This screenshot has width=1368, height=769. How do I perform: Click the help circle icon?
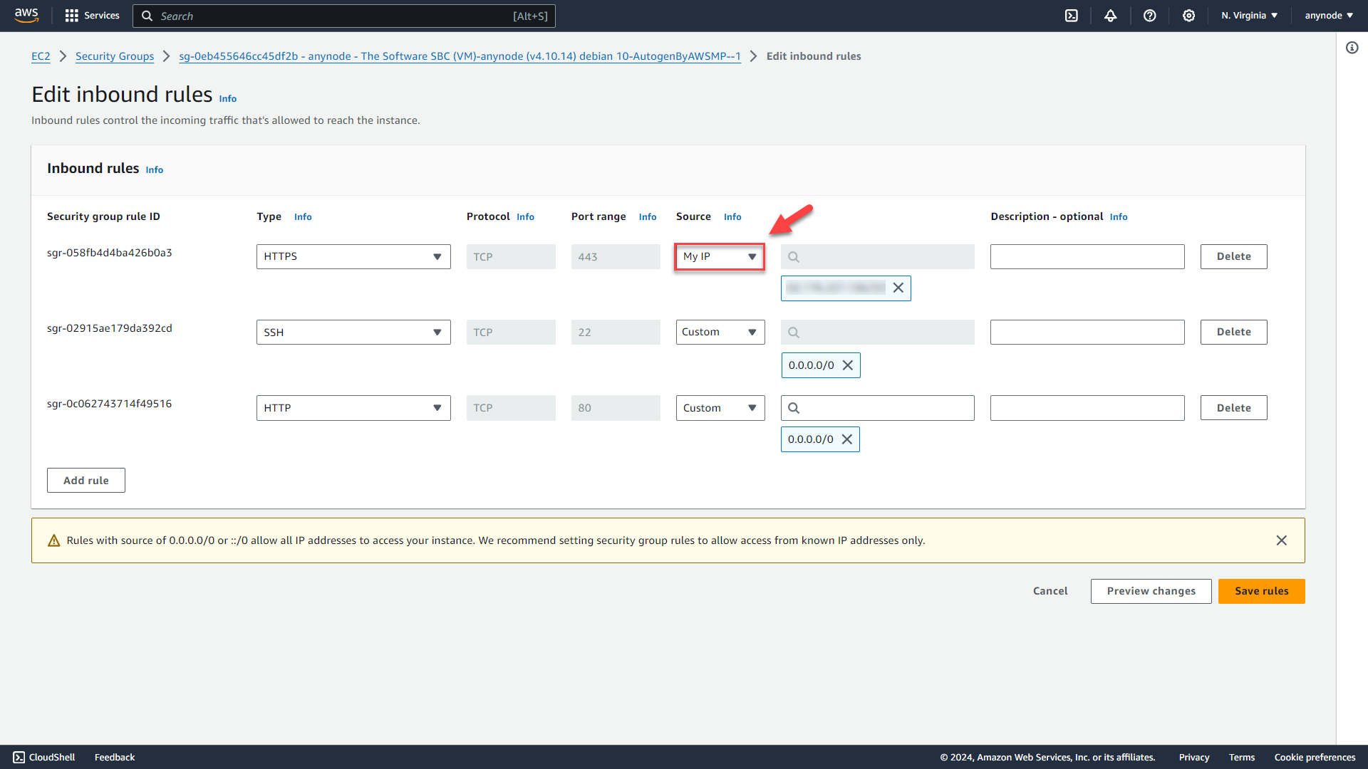point(1149,16)
